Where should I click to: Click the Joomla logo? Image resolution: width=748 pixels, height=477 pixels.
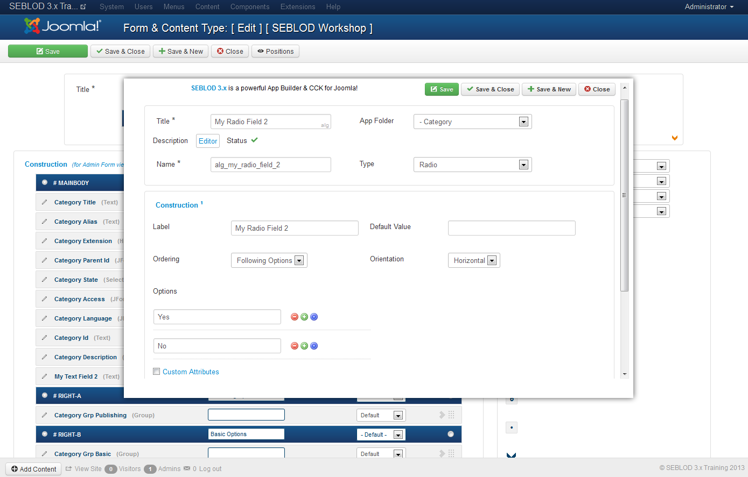pos(62,26)
